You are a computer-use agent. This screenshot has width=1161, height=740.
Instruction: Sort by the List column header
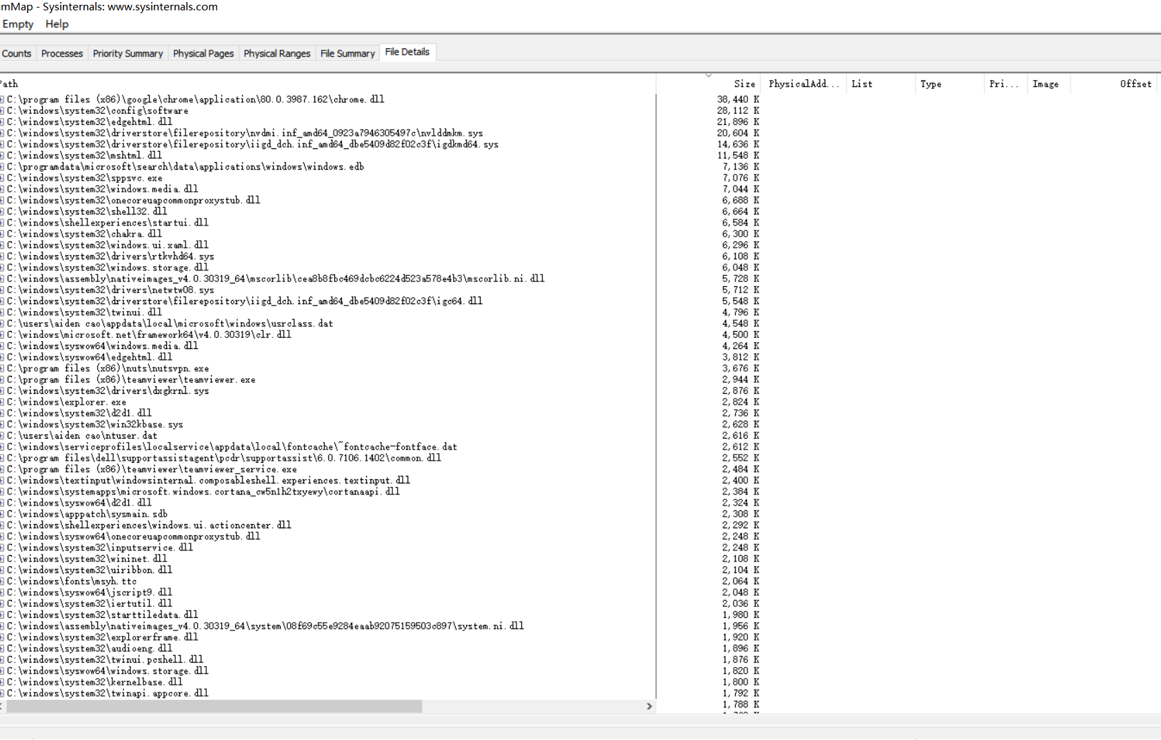pos(880,83)
